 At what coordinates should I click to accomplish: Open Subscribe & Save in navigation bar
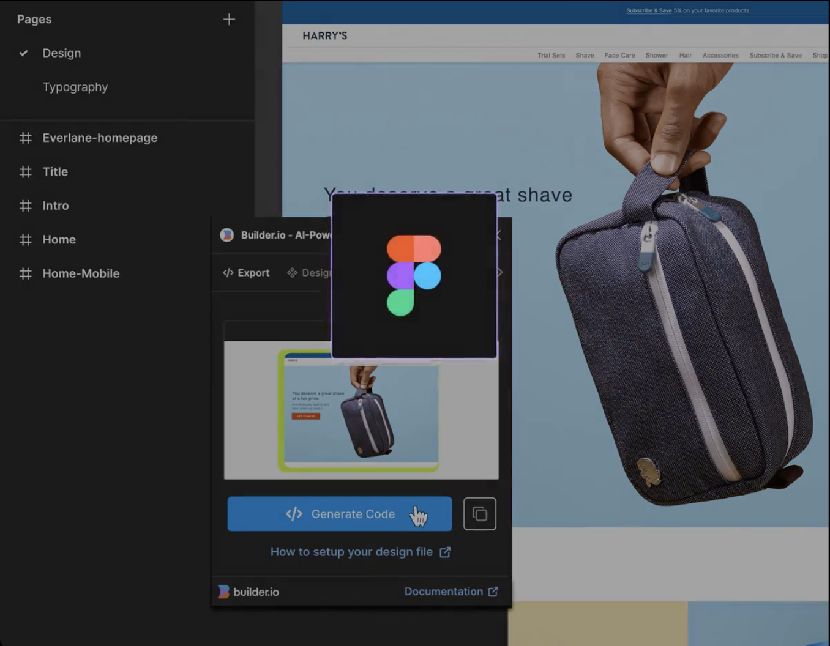click(776, 55)
